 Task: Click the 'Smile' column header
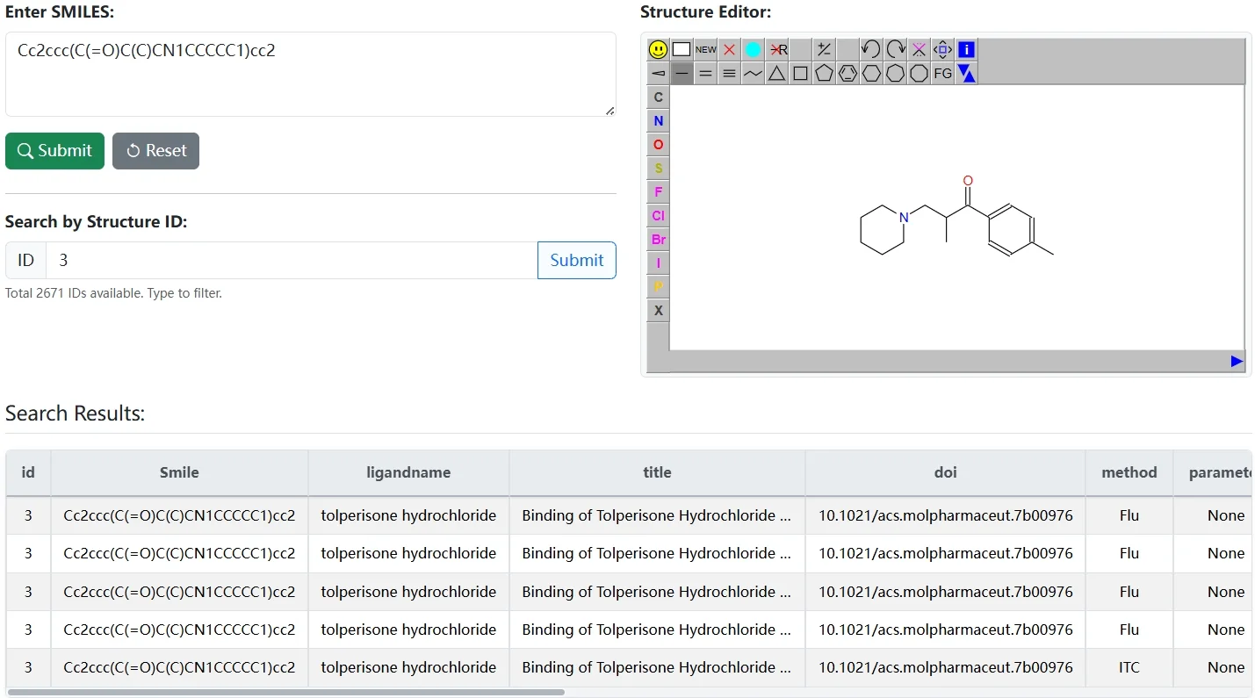[179, 472]
